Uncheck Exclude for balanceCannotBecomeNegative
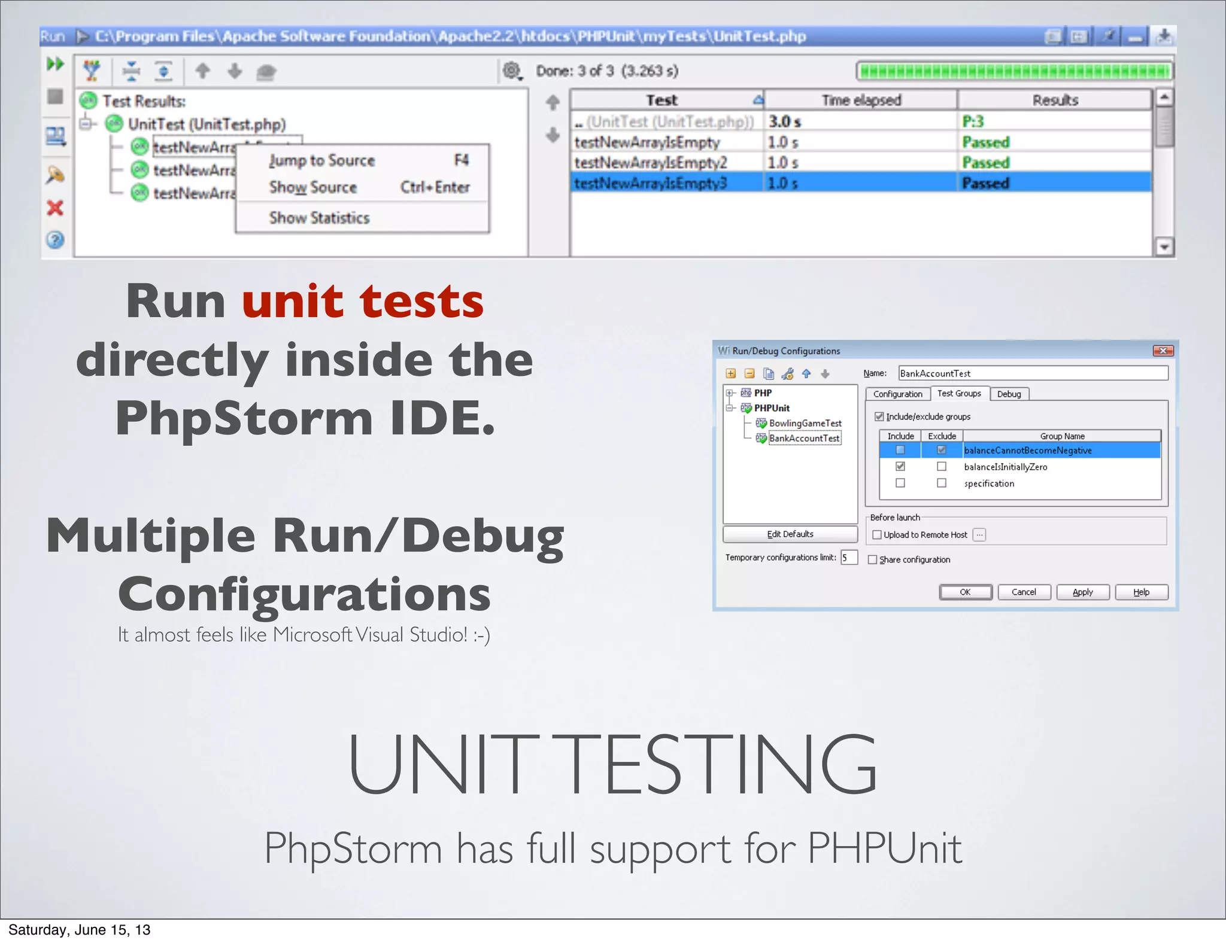The width and height of the screenshot is (1226, 943). tap(942, 450)
